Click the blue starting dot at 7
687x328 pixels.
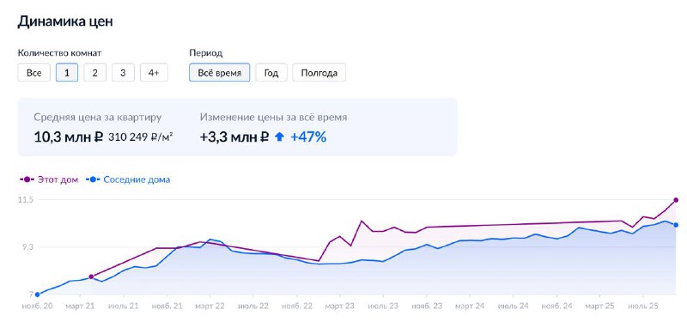click(37, 295)
